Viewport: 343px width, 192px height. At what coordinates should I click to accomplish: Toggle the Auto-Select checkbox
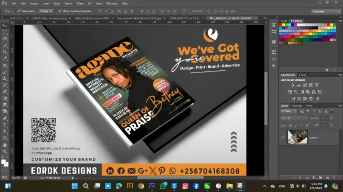19,11
